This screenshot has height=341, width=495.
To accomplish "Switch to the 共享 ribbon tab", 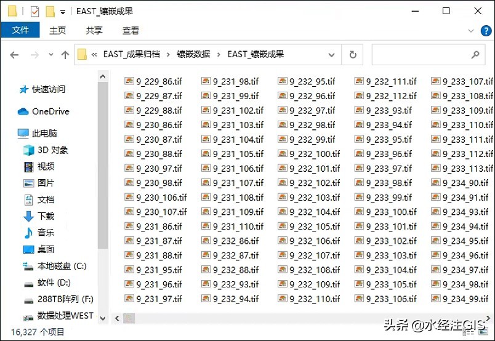I will pyautogui.click(x=94, y=30).
